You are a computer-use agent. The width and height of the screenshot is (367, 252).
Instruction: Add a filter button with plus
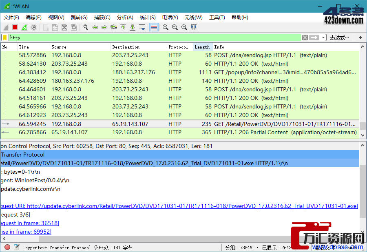pyautogui.click(x=360, y=38)
